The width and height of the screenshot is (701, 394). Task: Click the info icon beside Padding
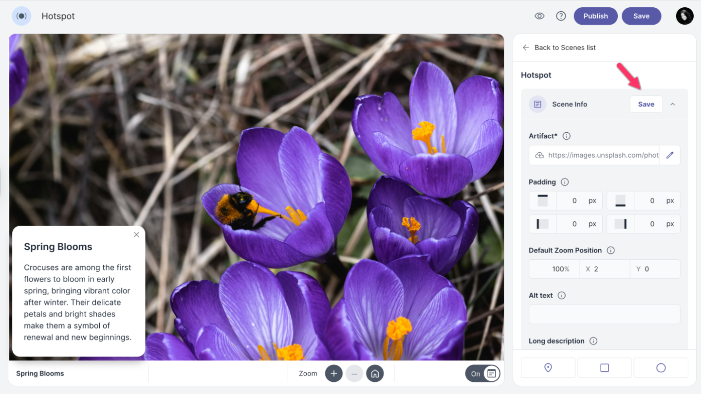point(565,182)
